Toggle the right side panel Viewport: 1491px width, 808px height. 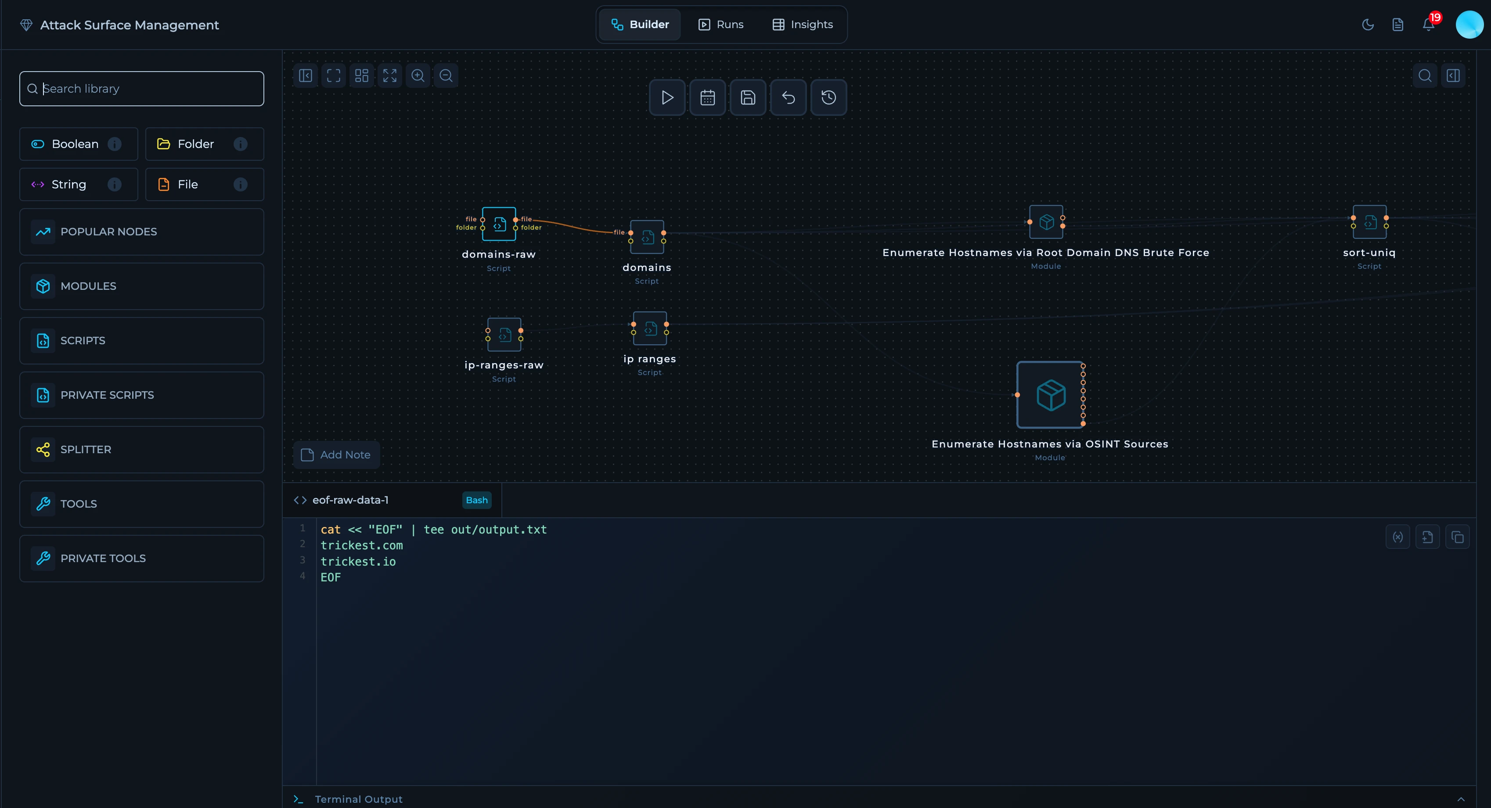[x=1453, y=76]
